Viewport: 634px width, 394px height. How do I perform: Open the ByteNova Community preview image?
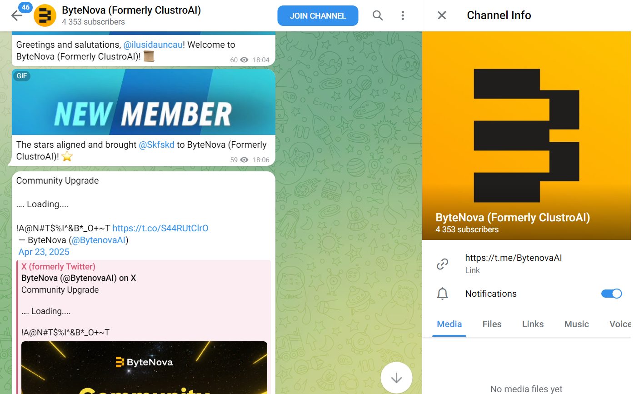(x=144, y=368)
